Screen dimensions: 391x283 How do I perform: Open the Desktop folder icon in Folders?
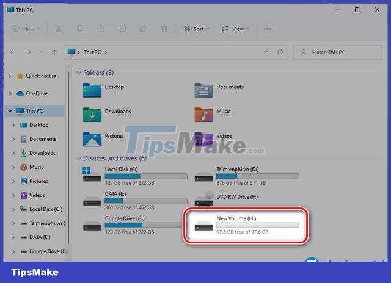click(x=92, y=90)
